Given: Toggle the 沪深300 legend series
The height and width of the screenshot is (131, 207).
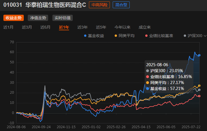Looking at the screenshot, I should coord(193,36).
